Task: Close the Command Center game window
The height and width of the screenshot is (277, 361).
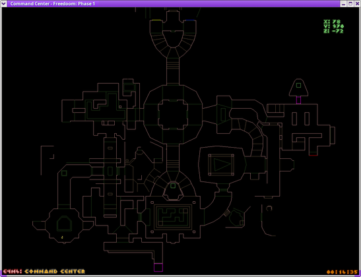Action: click(356, 4)
